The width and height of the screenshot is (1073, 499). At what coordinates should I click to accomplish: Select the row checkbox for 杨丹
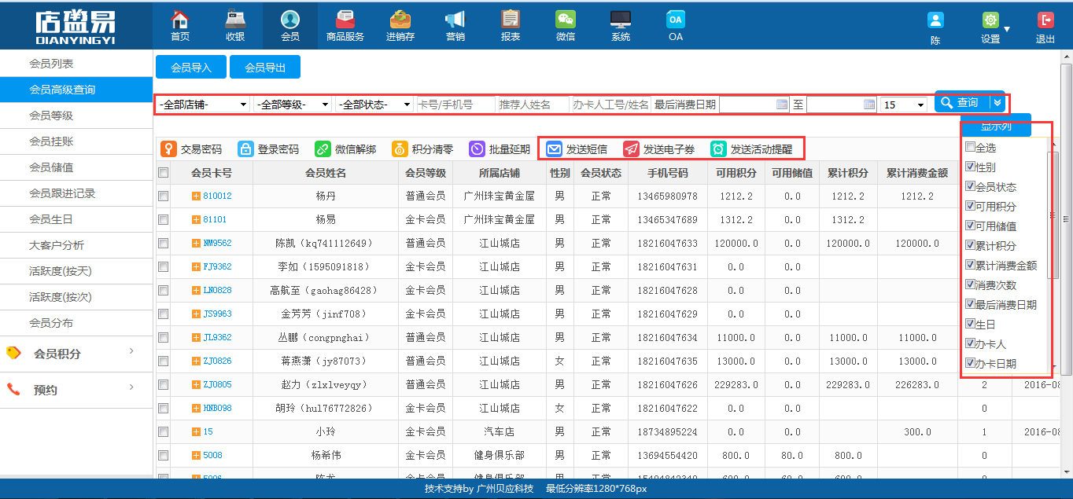point(163,196)
